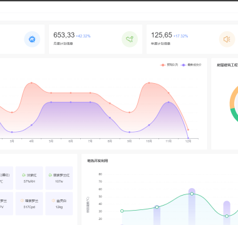Screen dimensions: 238x225
Task: Click the tallest purple bar in the lower chart
Action: tap(192, 206)
